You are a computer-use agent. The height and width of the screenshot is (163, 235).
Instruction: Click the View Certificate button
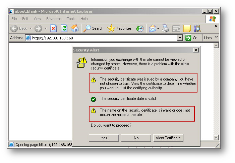(x=168, y=138)
